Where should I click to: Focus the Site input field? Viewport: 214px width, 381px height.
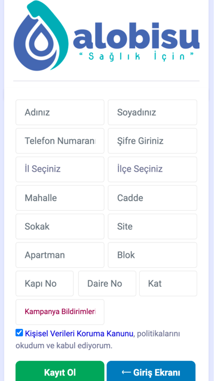tap(152, 227)
